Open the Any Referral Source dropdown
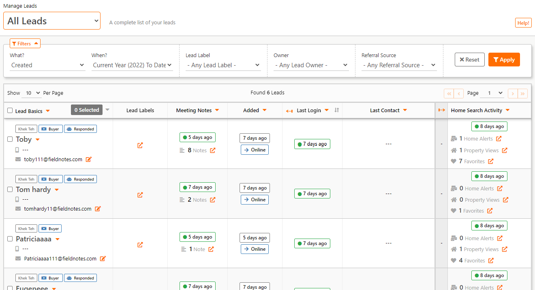 (x=399, y=65)
